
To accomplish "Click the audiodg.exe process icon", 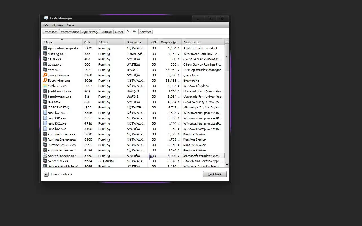I will click(x=45, y=54).
